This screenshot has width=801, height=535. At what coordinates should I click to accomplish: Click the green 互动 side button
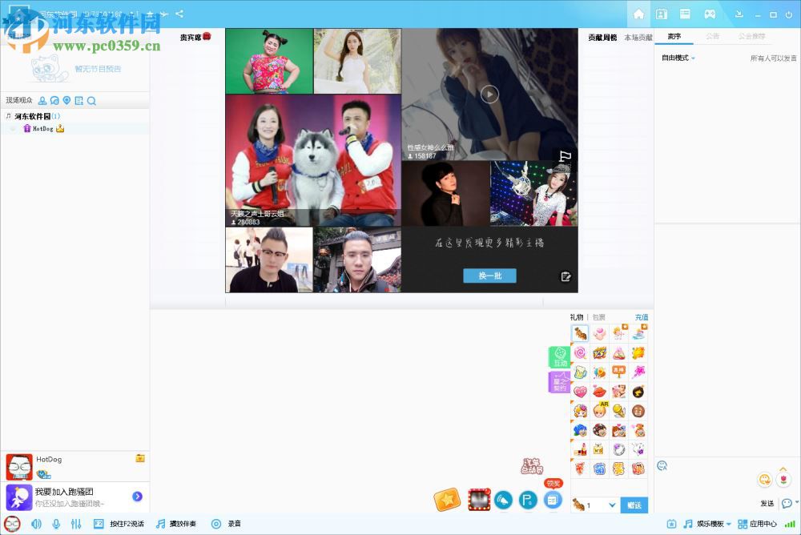tap(559, 356)
